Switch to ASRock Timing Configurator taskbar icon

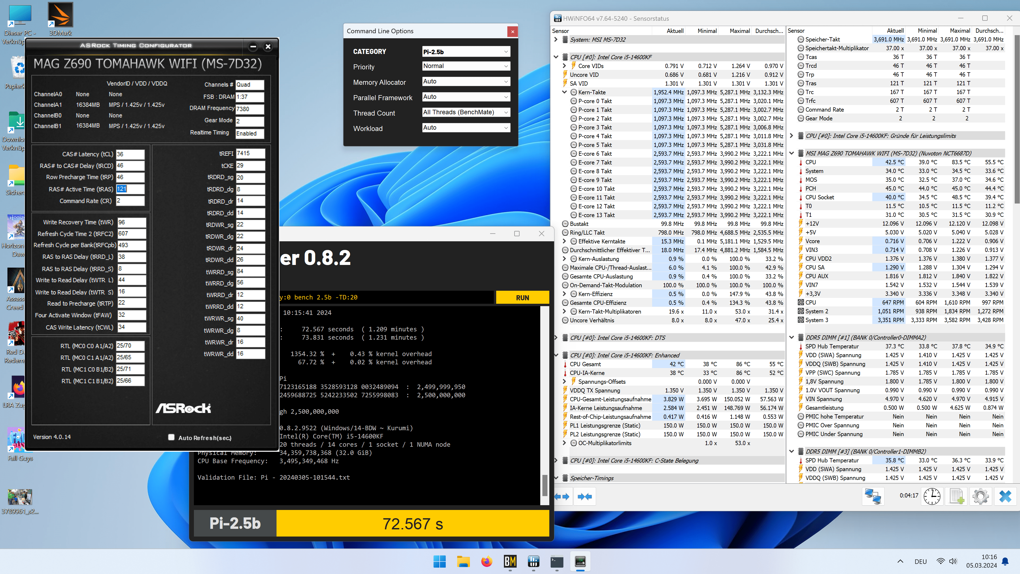(580, 561)
